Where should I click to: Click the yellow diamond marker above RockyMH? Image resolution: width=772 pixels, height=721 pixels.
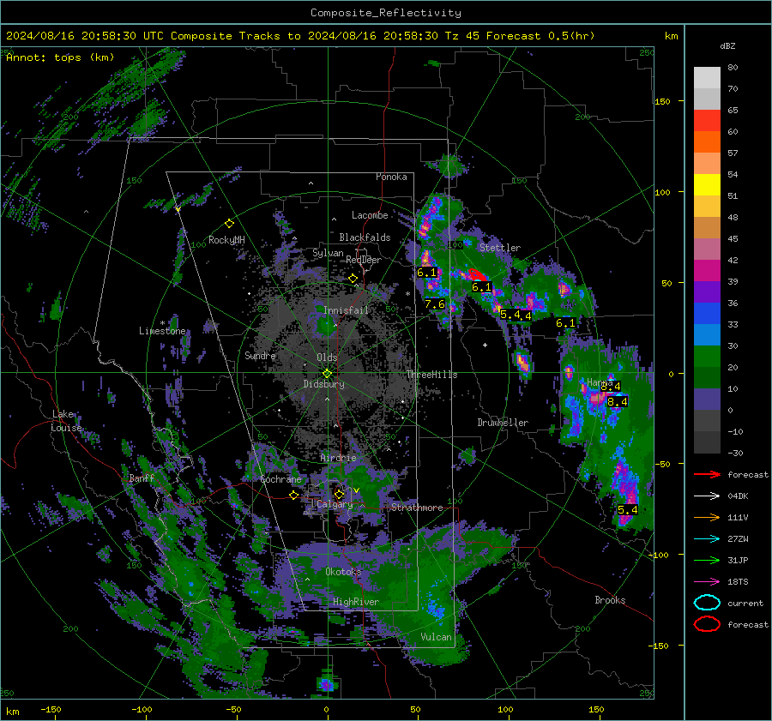(x=229, y=224)
